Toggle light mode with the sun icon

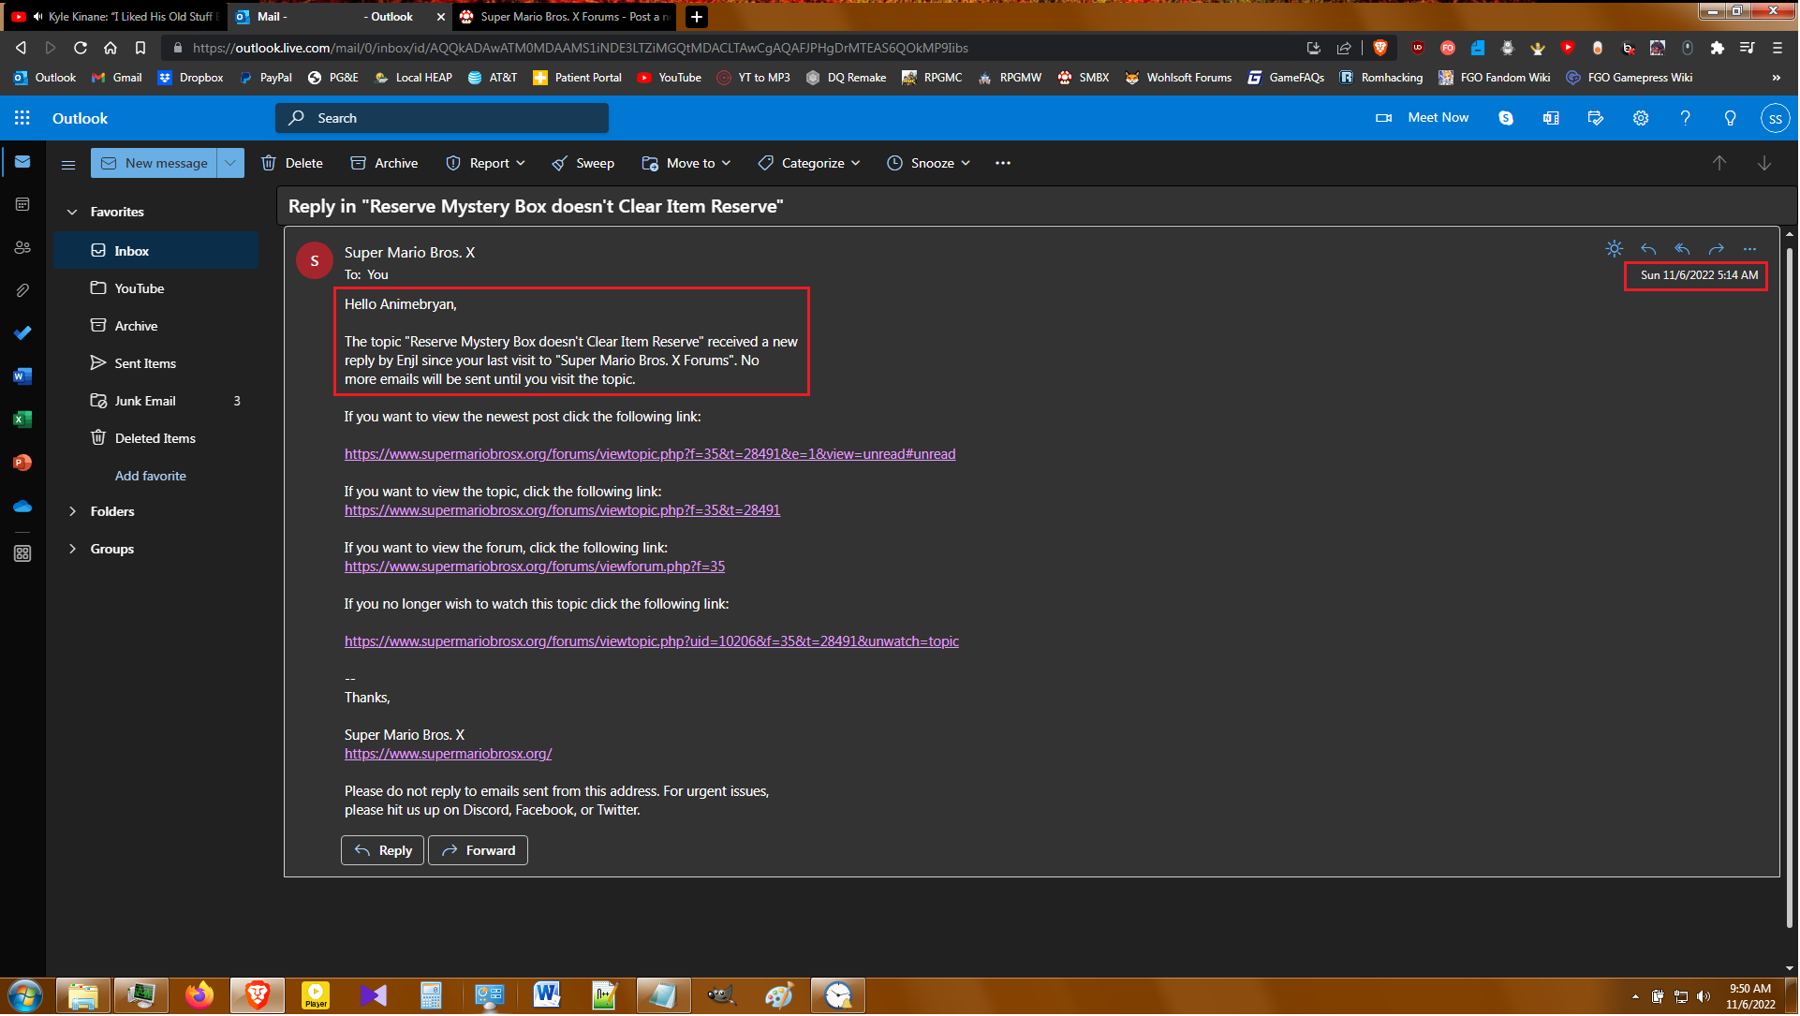[x=1615, y=249]
